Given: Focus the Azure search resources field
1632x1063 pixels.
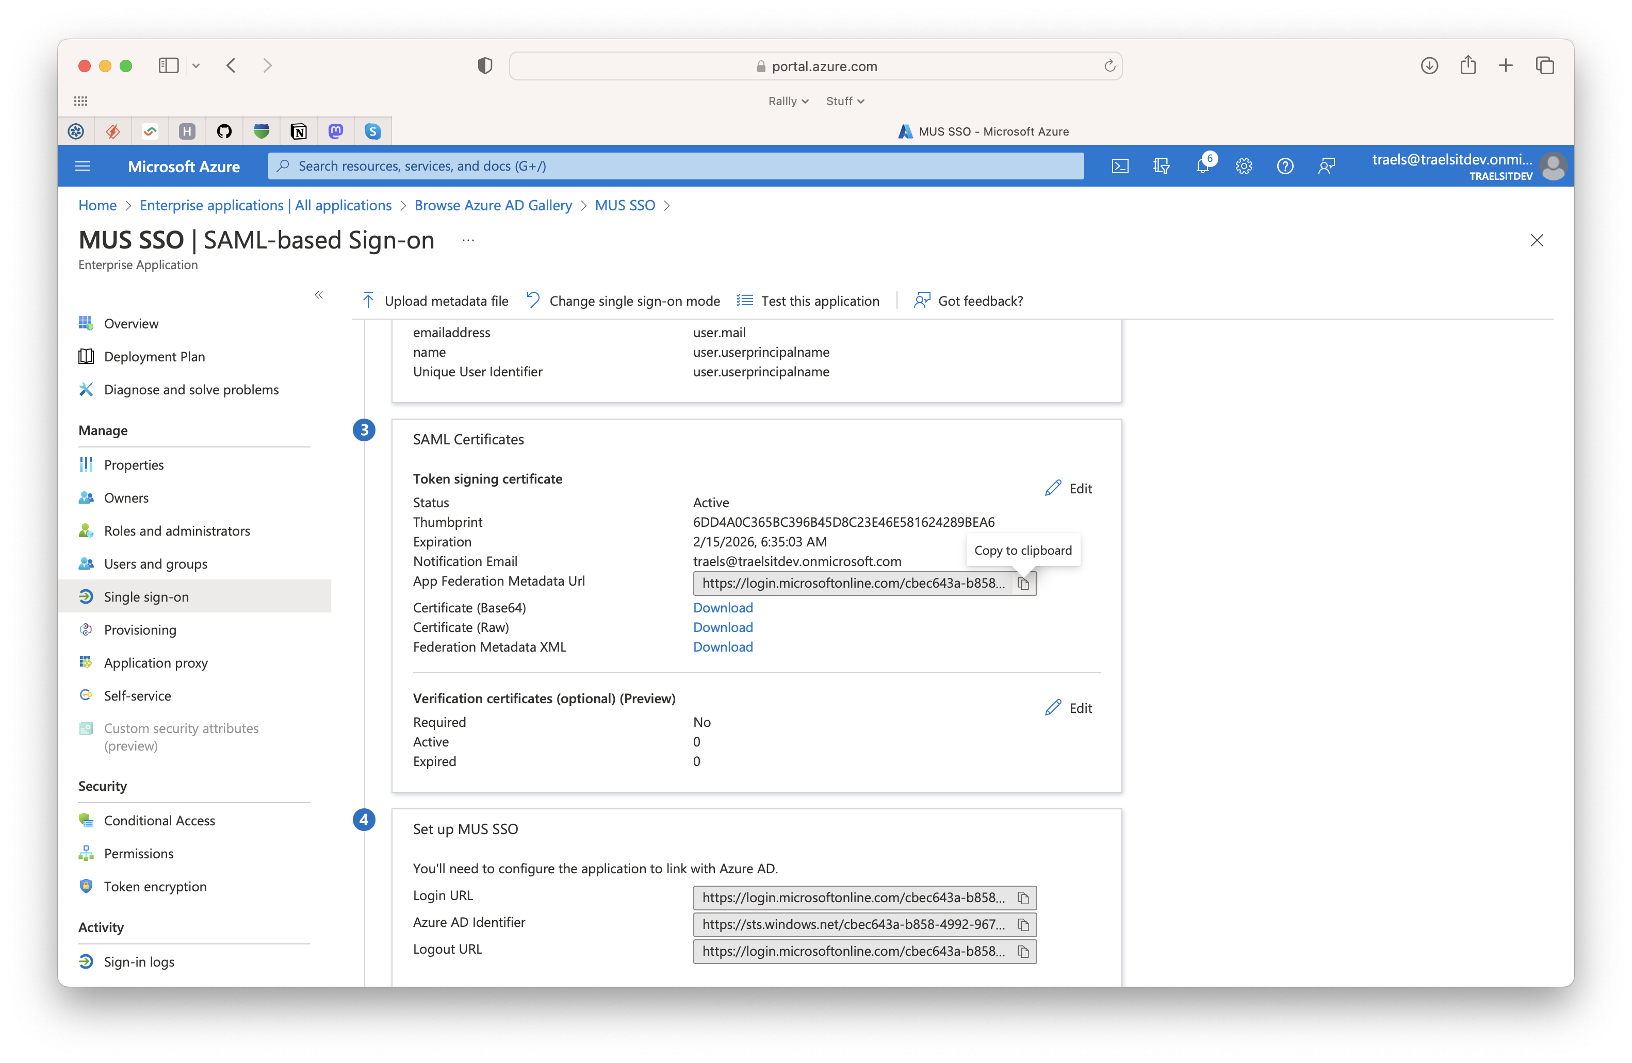Looking at the screenshot, I should tap(675, 166).
